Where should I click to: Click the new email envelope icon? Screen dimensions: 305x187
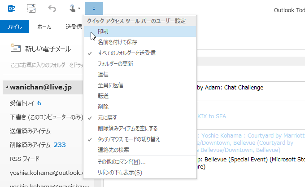pyautogui.click(x=16, y=49)
